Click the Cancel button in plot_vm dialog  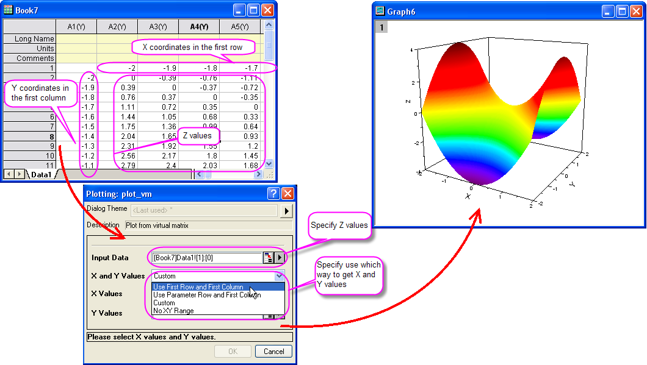click(273, 352)
